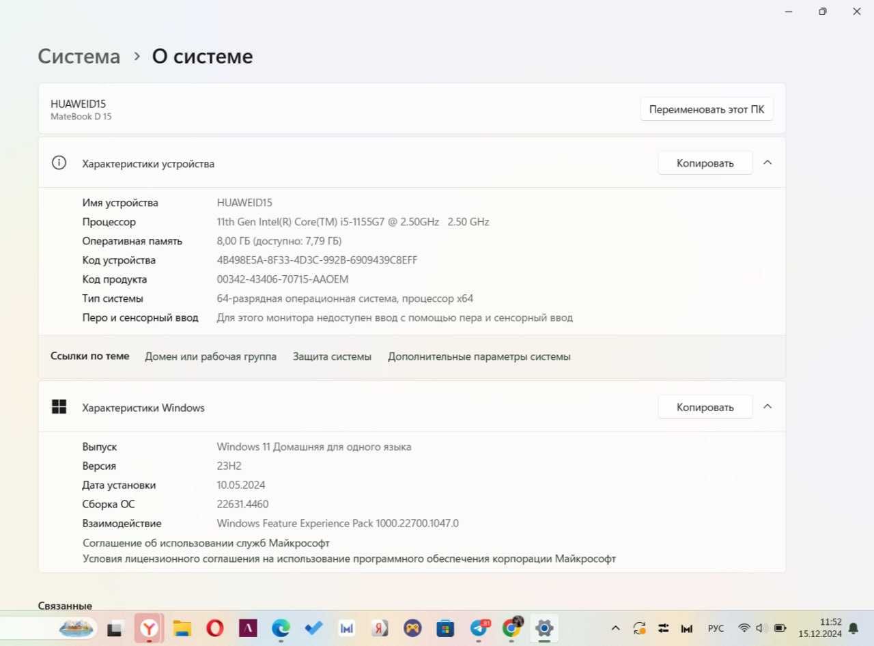
Task: Click the Windows logo beside Характеристики Windows
Action: [59, 407]
